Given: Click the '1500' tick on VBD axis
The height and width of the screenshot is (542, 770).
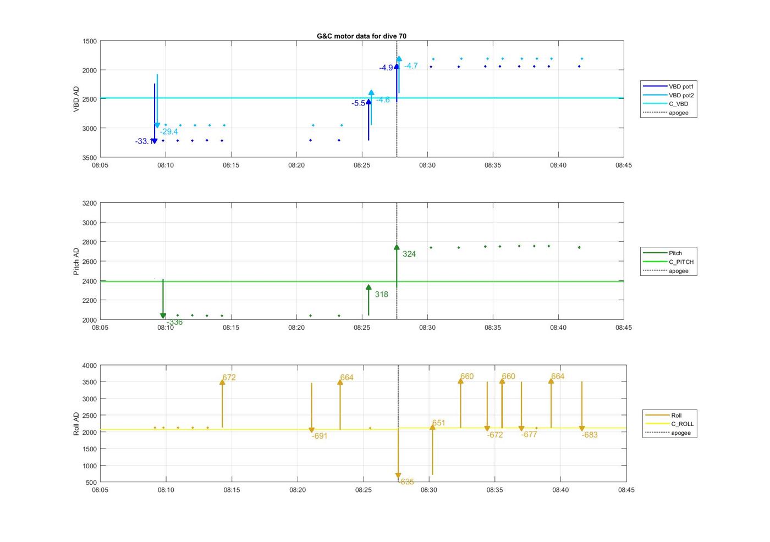Looking at the screenshot, I should pyautogui.click(x=90, y=41).
